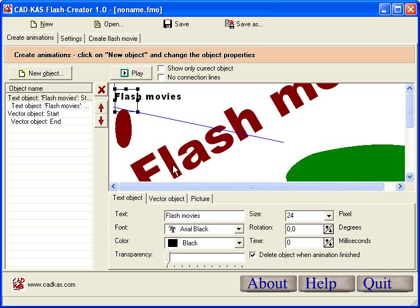Click the horizontal scrollbar left arrow
The height and width of the screenshot is (308, 420).
[114, 186]
